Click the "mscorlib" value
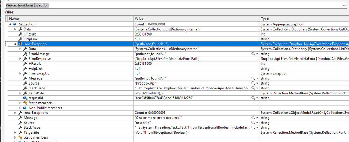The height and width of the screenshot is (142, 349). point(143,123)
